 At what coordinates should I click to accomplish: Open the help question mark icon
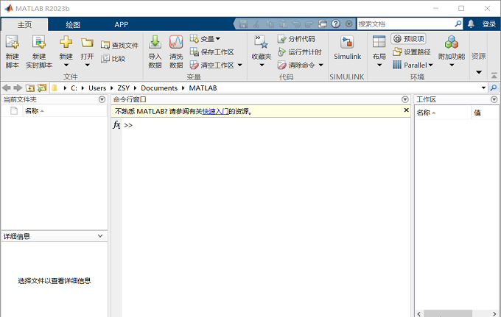coord(335,24)
